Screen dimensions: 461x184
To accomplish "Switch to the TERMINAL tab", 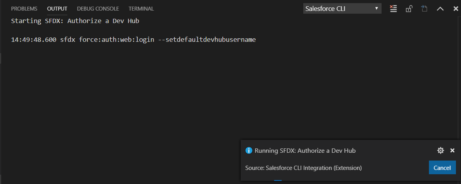I will coord(141,9).
